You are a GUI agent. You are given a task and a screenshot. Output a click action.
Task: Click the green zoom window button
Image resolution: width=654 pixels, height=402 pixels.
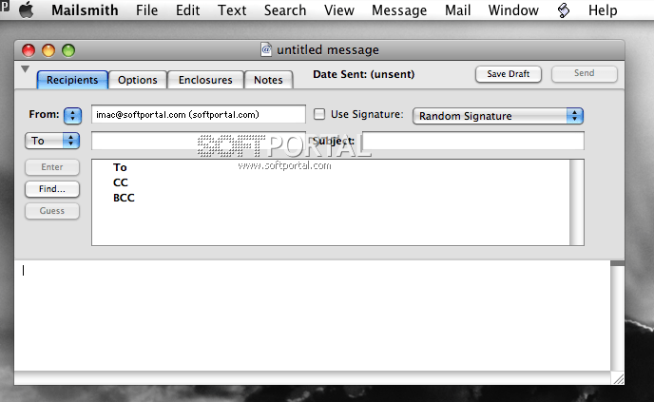click(68, 50)
